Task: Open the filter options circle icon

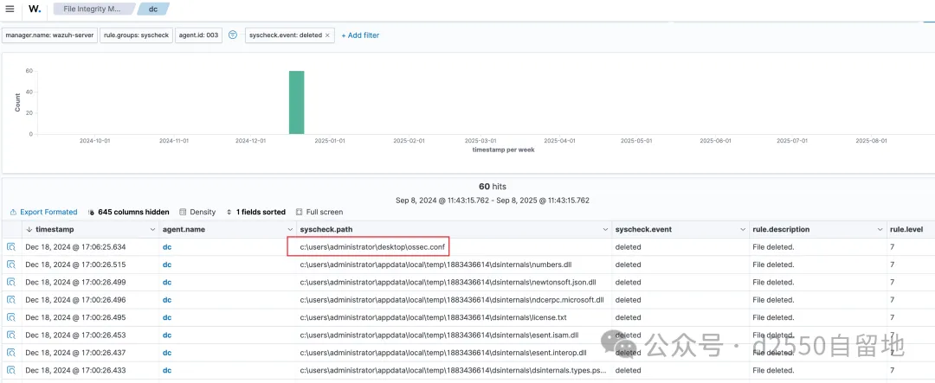Action: coord(233,35)
